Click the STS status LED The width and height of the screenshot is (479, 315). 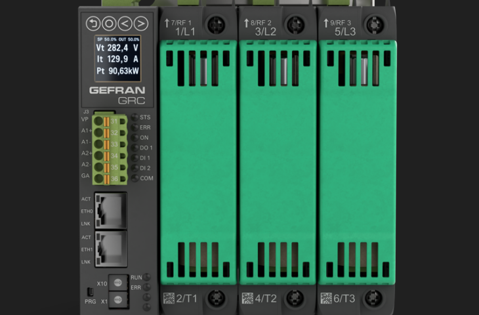tap(135, 117)
